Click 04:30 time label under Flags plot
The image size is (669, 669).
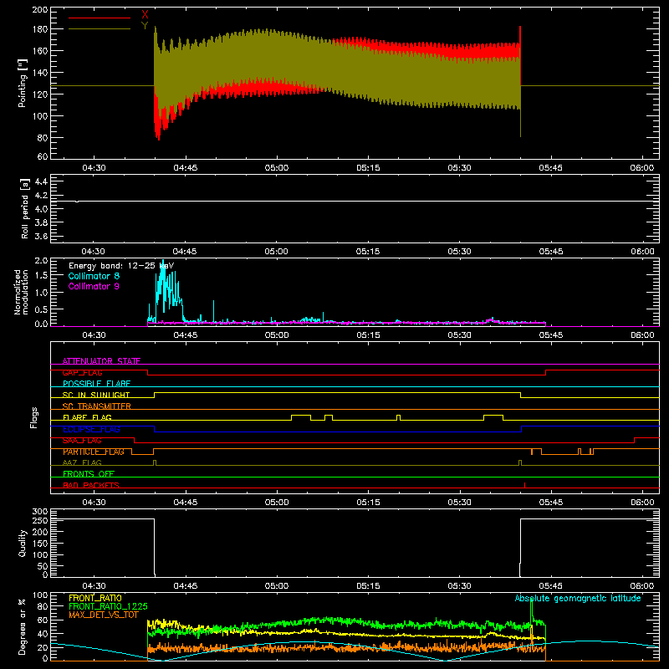[x=94, y=503]
